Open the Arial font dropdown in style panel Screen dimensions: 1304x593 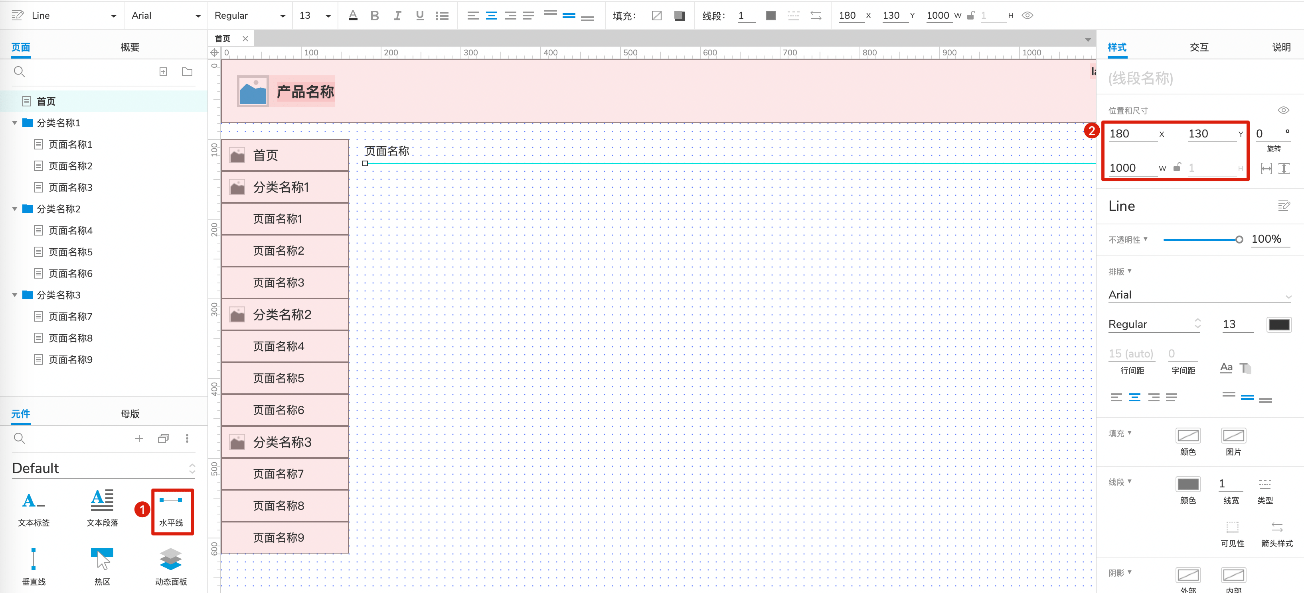1199,295
